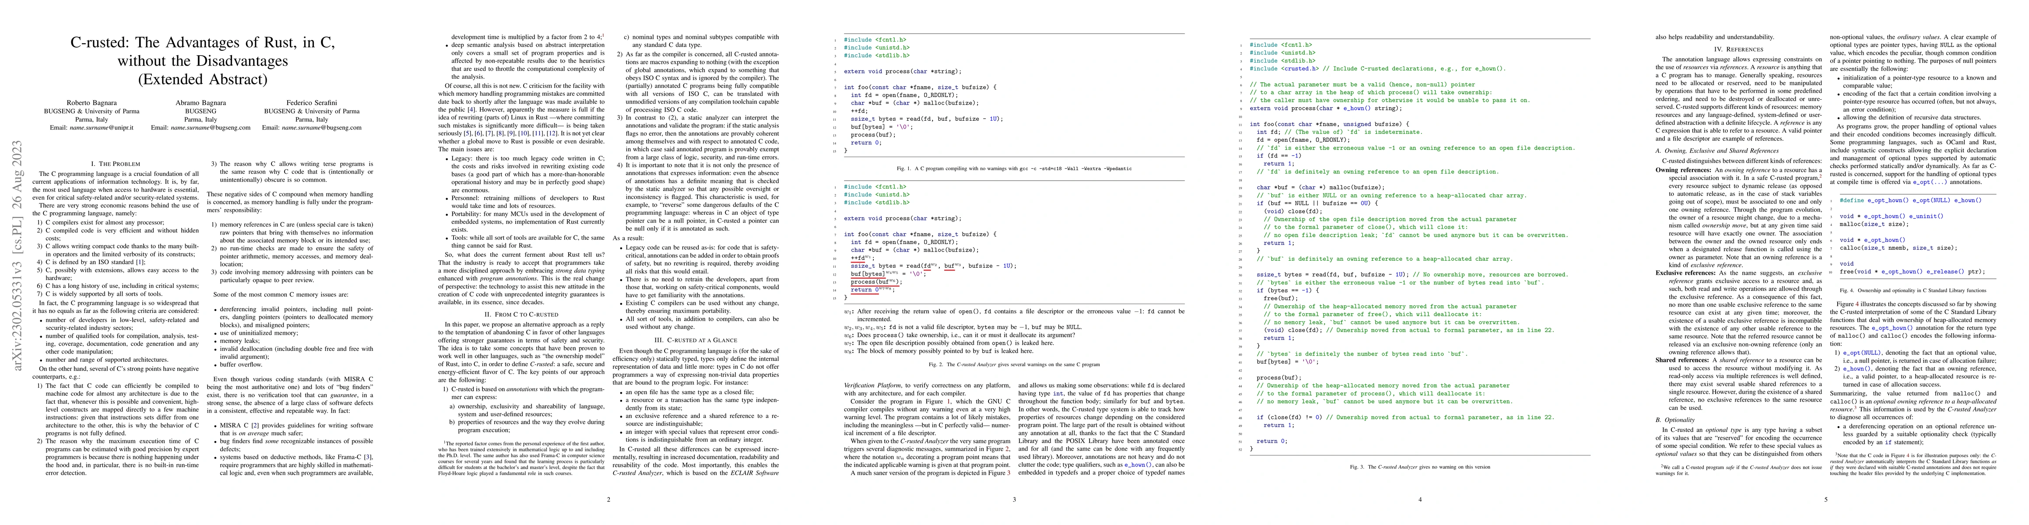Screen dimensions: 2029x525
Task: Click page number 2 in footer
Action: [x=608, y=499]
